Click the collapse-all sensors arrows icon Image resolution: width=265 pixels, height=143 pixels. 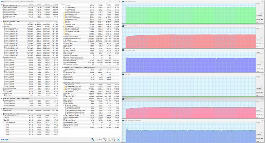[x=7, y=140]
